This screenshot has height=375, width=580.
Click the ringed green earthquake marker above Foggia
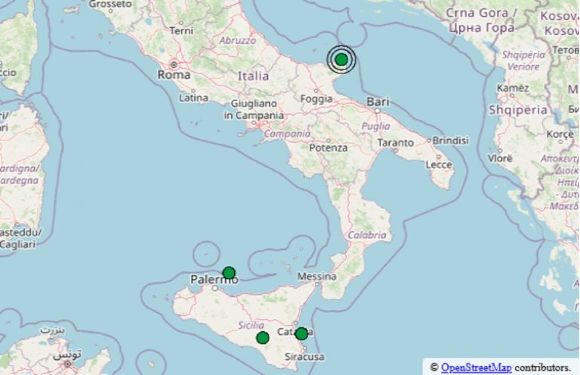point(341,59)
